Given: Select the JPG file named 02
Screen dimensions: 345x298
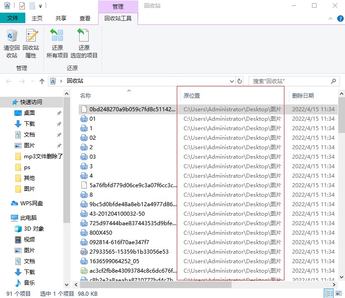Looking at the screenshot, I should point(92,138).
